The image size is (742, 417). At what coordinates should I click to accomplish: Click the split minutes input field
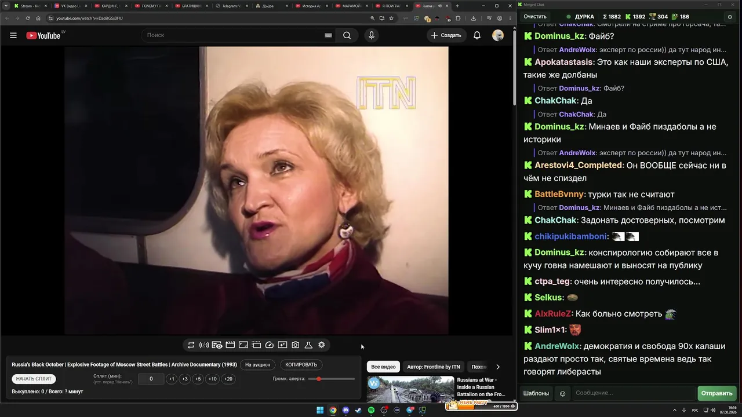pyautogui.click(x=151, y=379)
